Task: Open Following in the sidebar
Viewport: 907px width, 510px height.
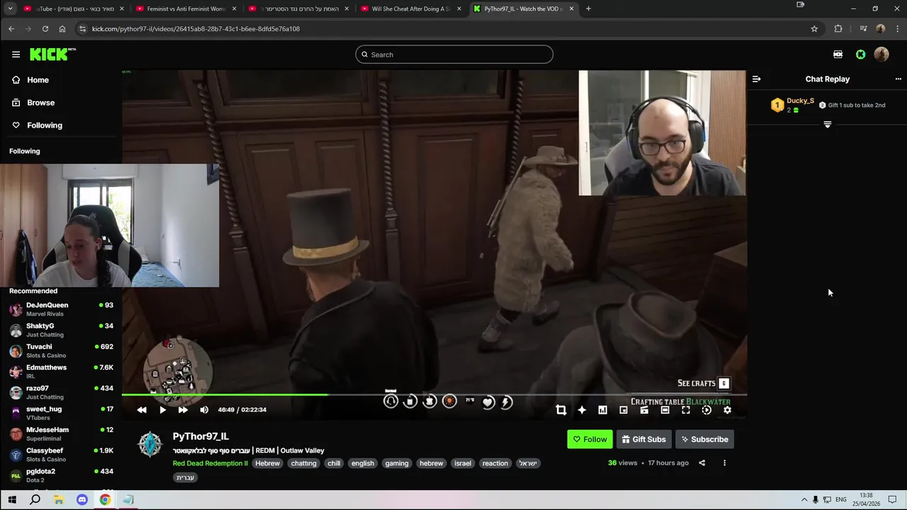Action: tap(45, 125)
